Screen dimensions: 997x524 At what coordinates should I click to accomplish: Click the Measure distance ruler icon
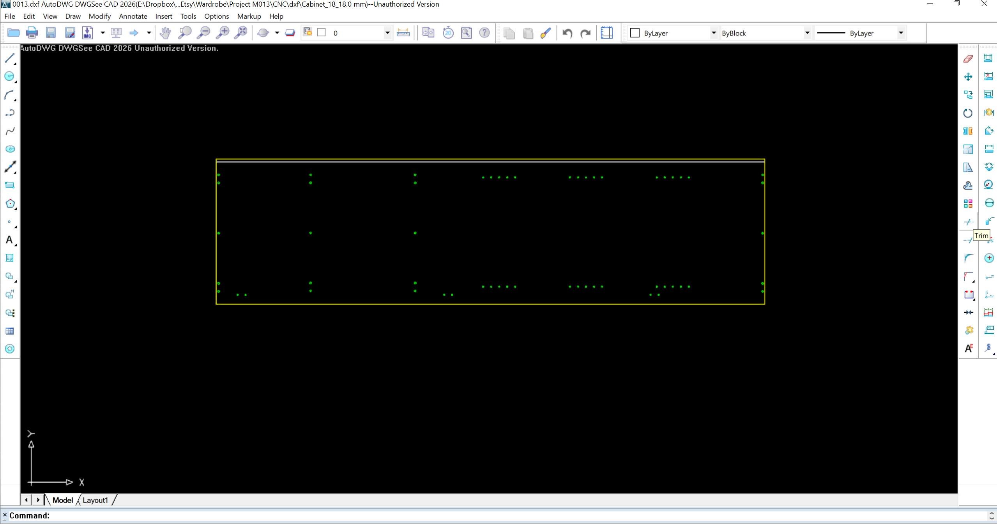[x=403, y=33]
